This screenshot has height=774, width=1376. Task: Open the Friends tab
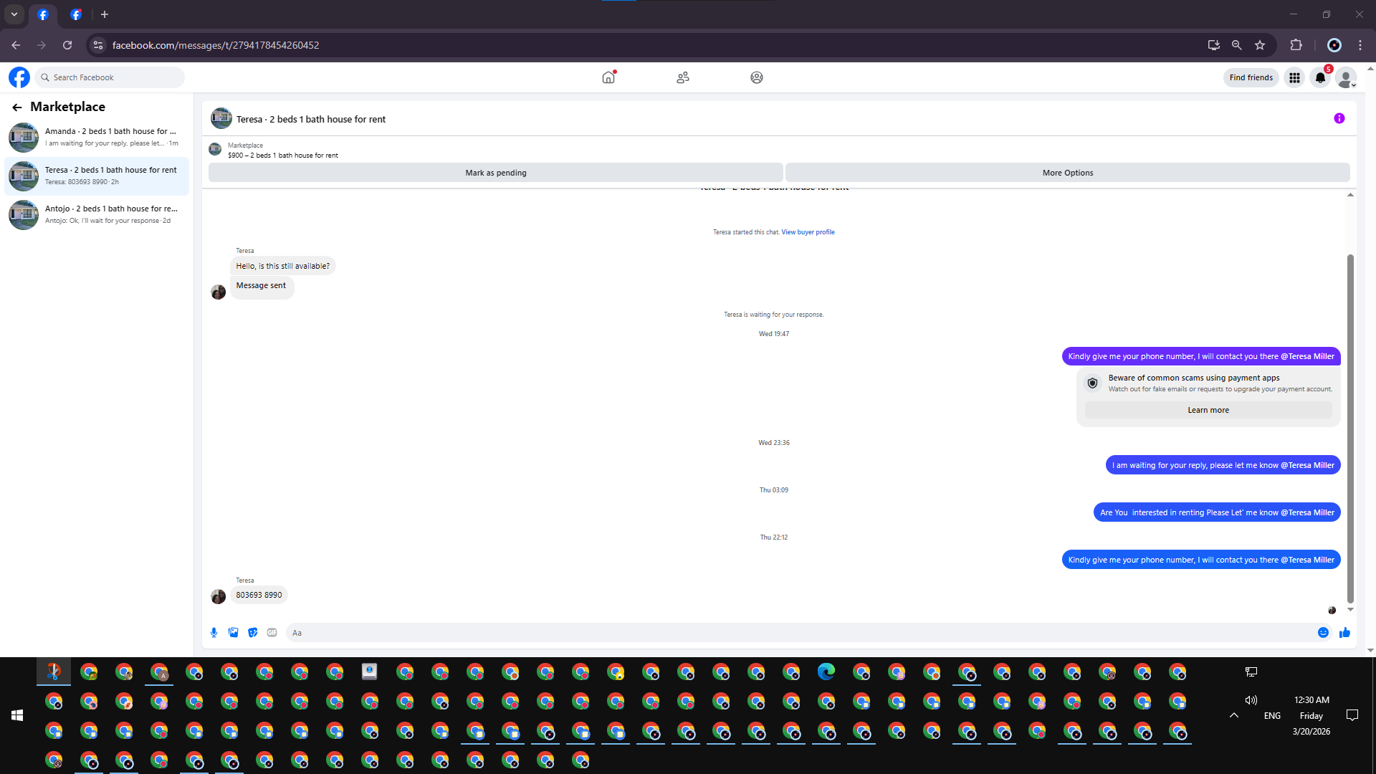pos(682,77)
